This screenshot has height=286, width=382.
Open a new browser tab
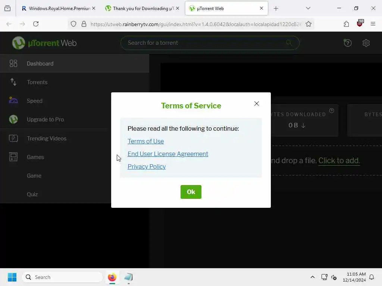coord(276,9)
